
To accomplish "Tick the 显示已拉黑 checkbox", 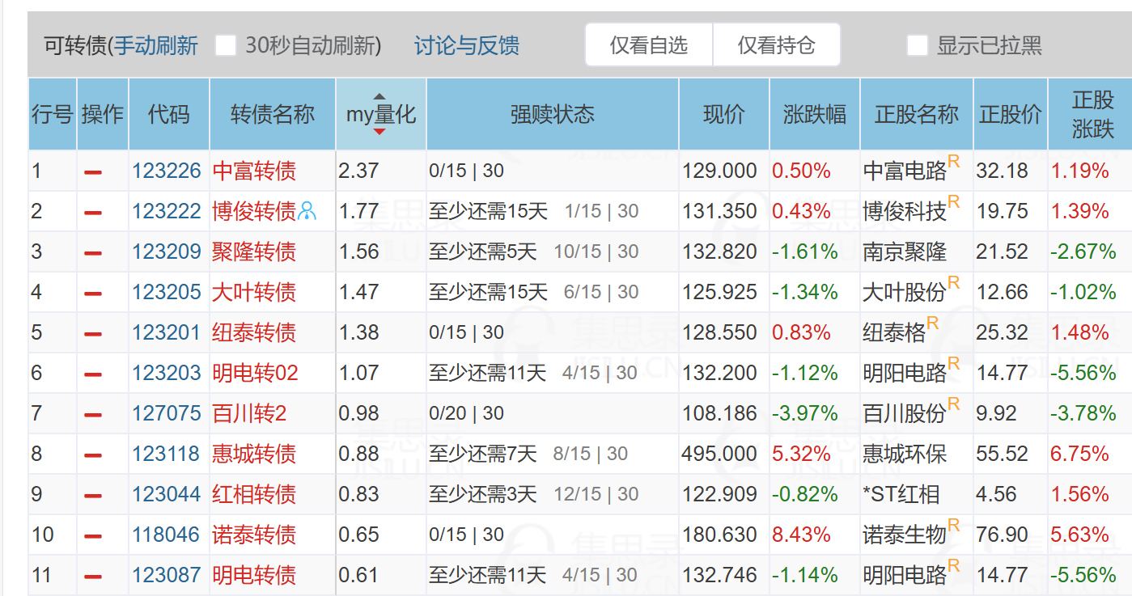I will coord(917,45).
